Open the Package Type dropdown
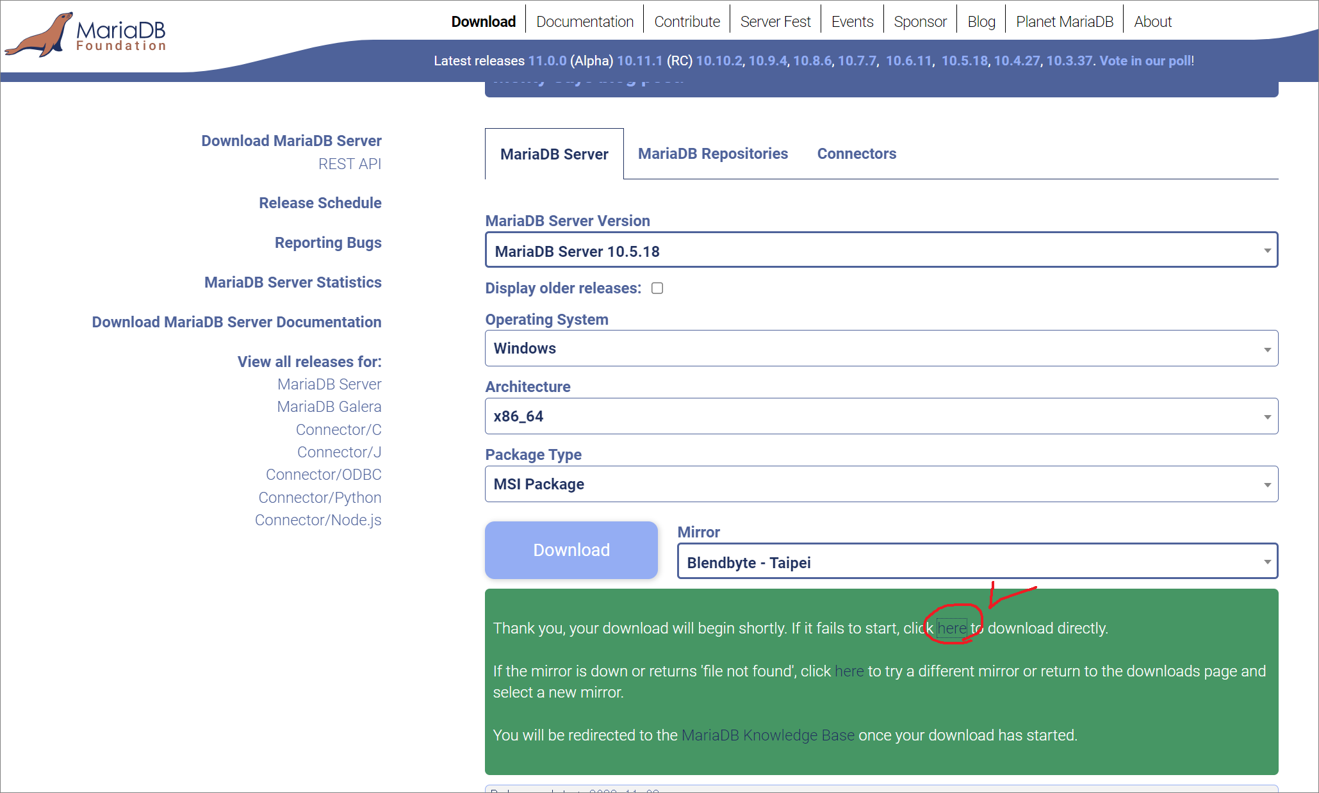 pyautogui.click(x=881, y=484)
